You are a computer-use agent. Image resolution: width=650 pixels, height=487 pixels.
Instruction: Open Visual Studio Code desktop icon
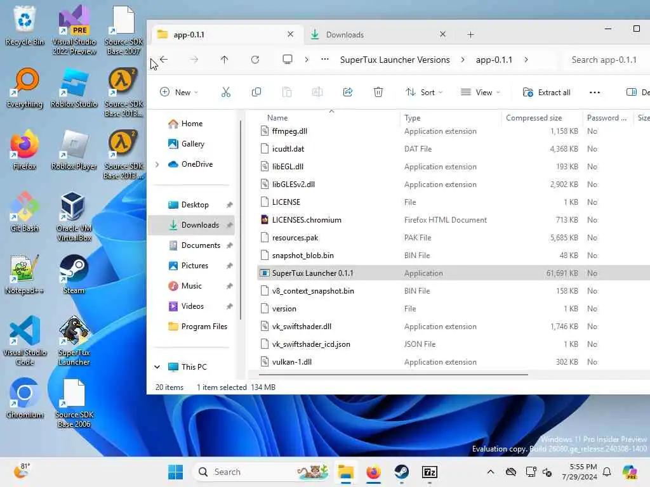pyautogui.click(x=25, y=341)
